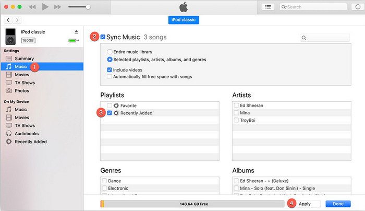Select Music under Settings
This screenshot has width=365, height=211.
[42, 67]
